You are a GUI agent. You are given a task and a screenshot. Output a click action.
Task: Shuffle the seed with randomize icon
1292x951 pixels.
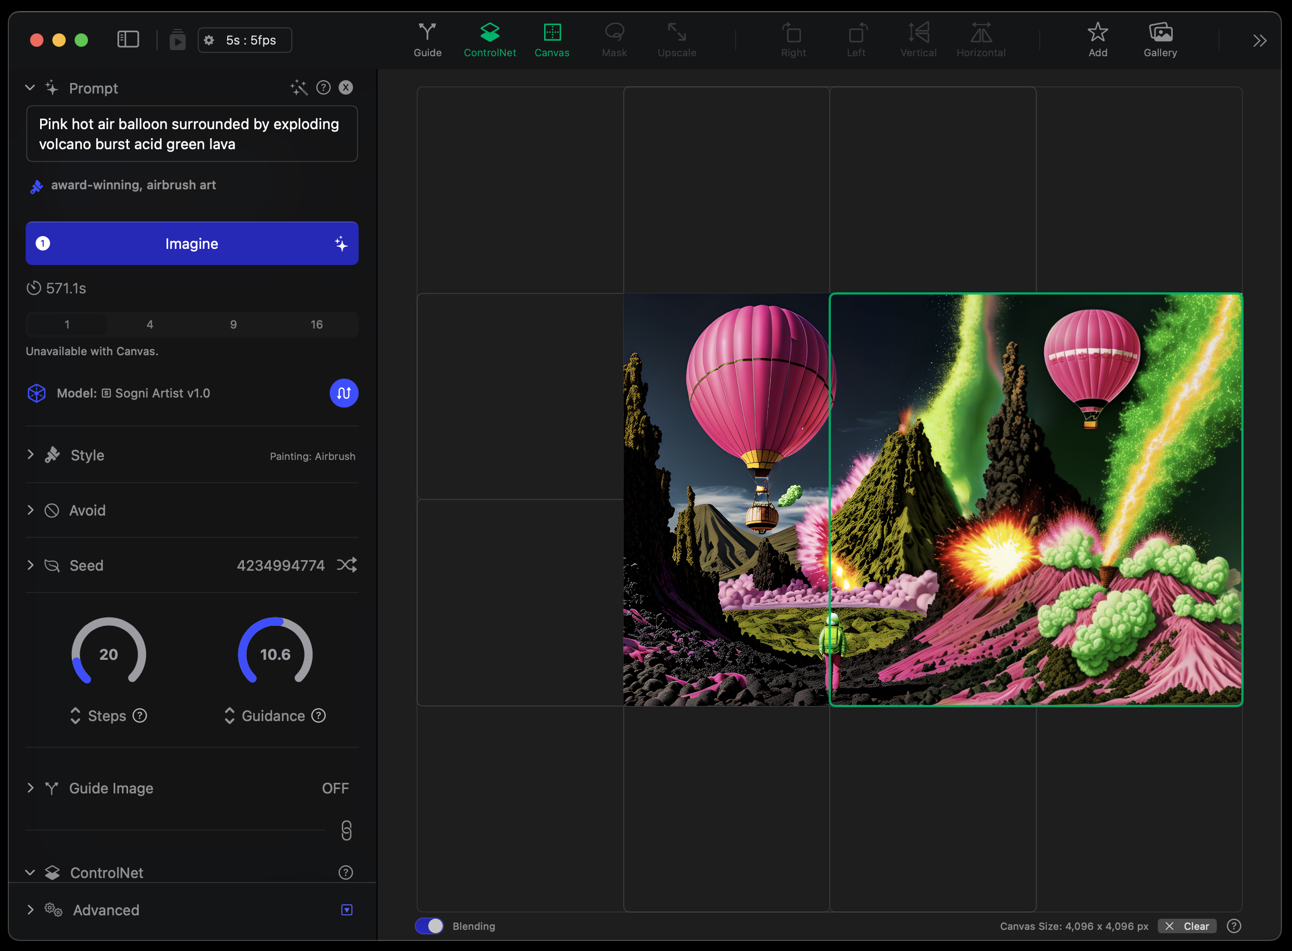point(346,565)
